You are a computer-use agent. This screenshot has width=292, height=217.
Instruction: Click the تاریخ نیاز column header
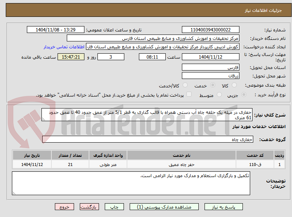tap(32, 155)
